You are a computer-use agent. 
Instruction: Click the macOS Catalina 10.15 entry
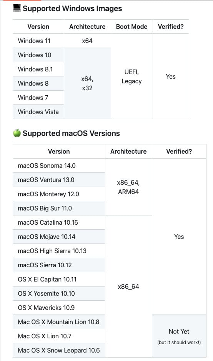[x=59, y=222]
